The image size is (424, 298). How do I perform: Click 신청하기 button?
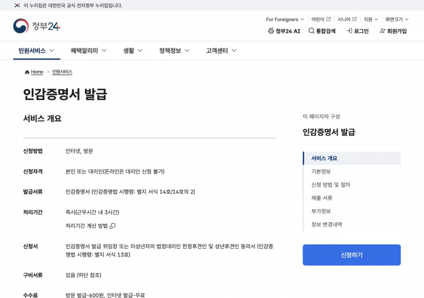351,255
